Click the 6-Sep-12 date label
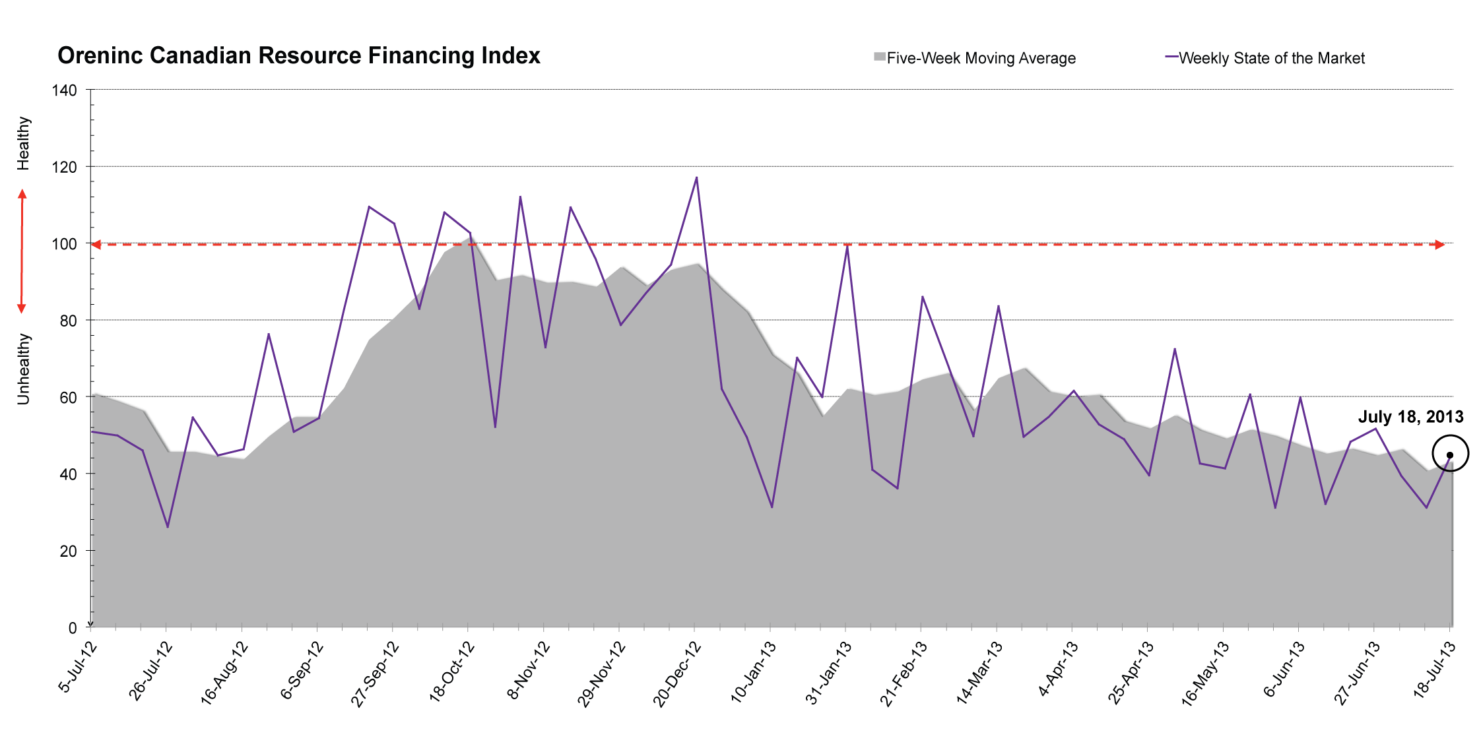The width and height of the screenshot is (1481, 752). pyautogui.click(x=302, y=670)
